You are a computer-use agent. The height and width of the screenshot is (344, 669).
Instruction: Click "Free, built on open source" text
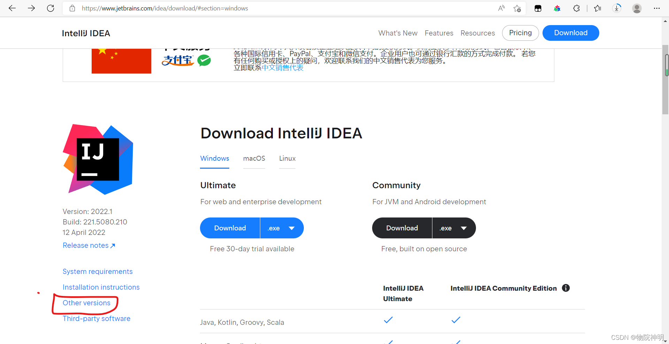point(424,249)
